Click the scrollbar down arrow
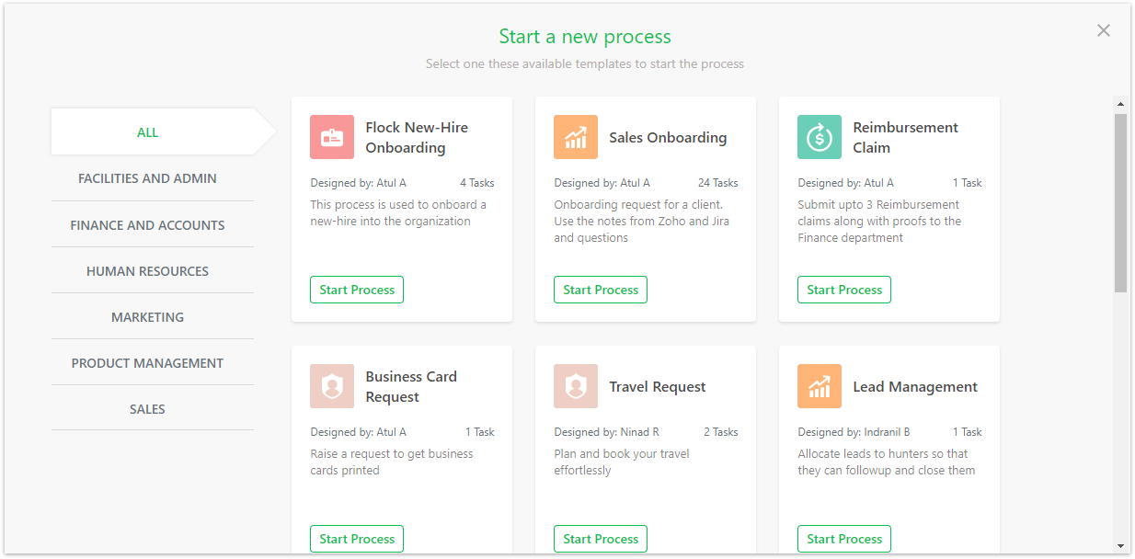The image size is (1135, 559). pos(1120,545)
